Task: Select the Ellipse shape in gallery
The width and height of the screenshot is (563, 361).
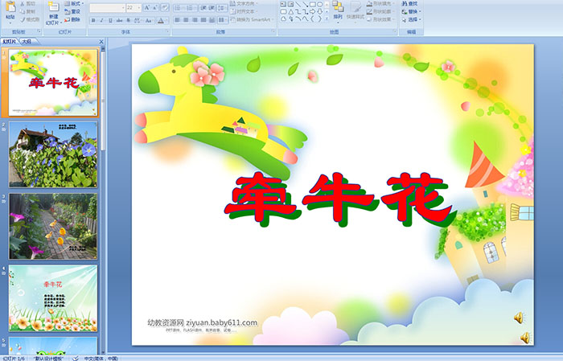Action: 319,4
